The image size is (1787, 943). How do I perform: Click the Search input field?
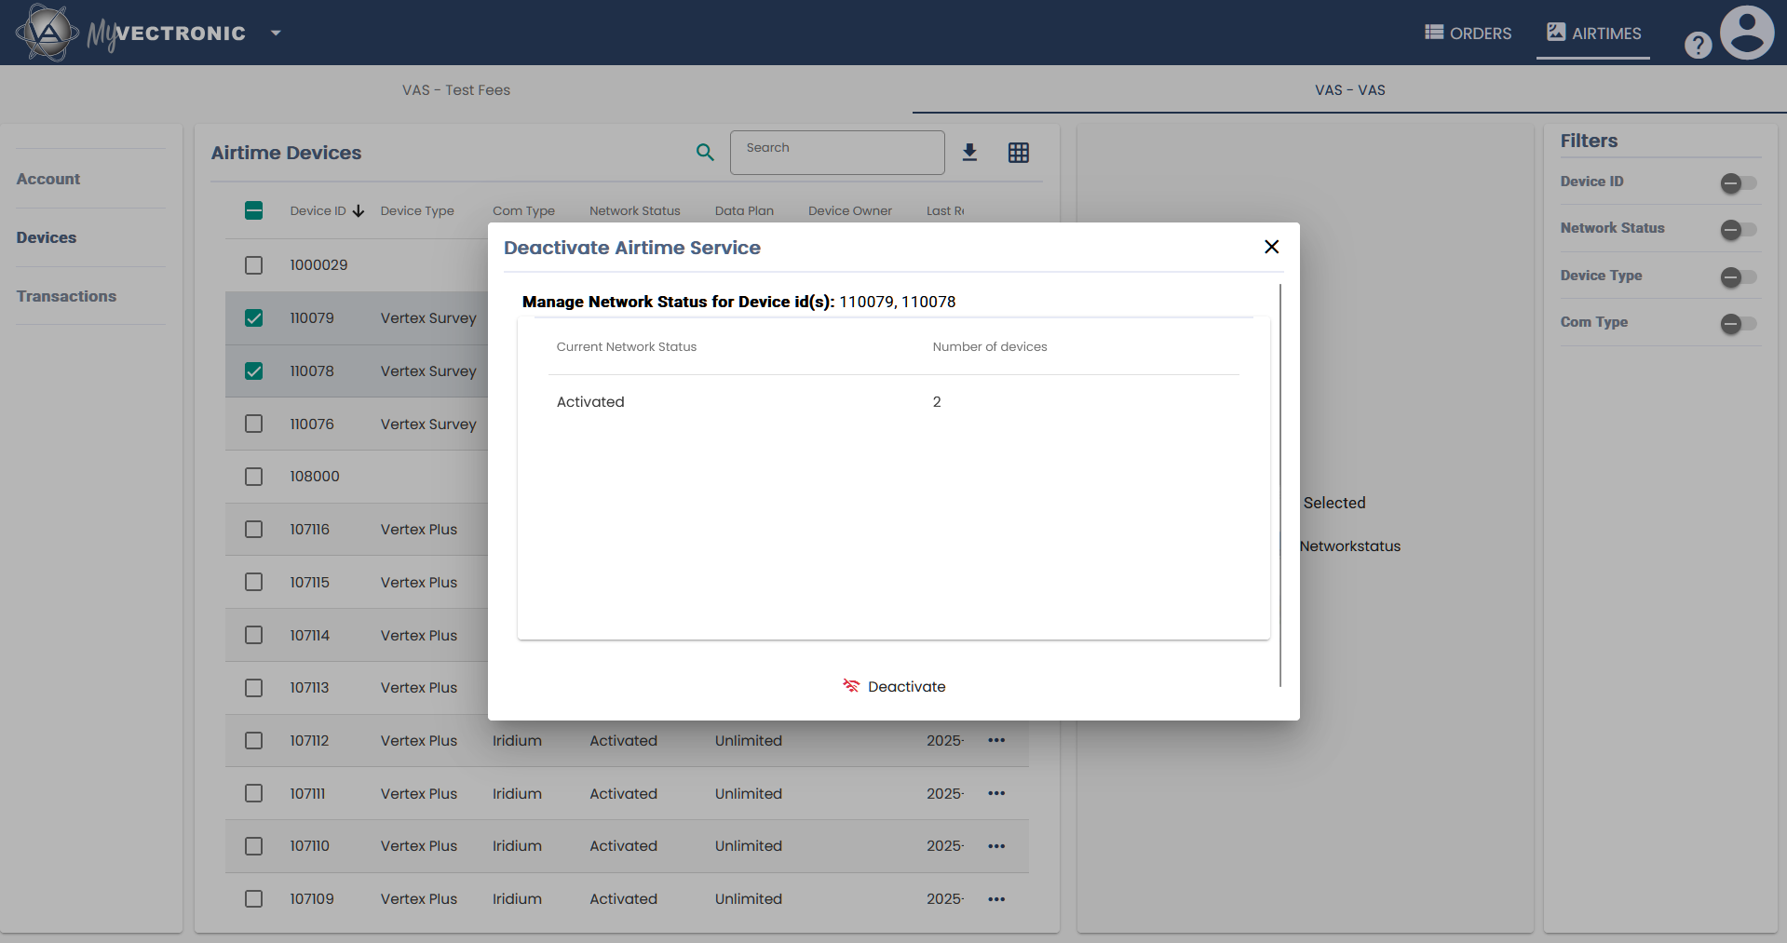pos(837,153)
